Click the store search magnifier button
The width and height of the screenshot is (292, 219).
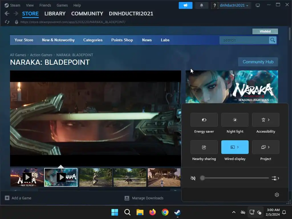coord(273,40)
